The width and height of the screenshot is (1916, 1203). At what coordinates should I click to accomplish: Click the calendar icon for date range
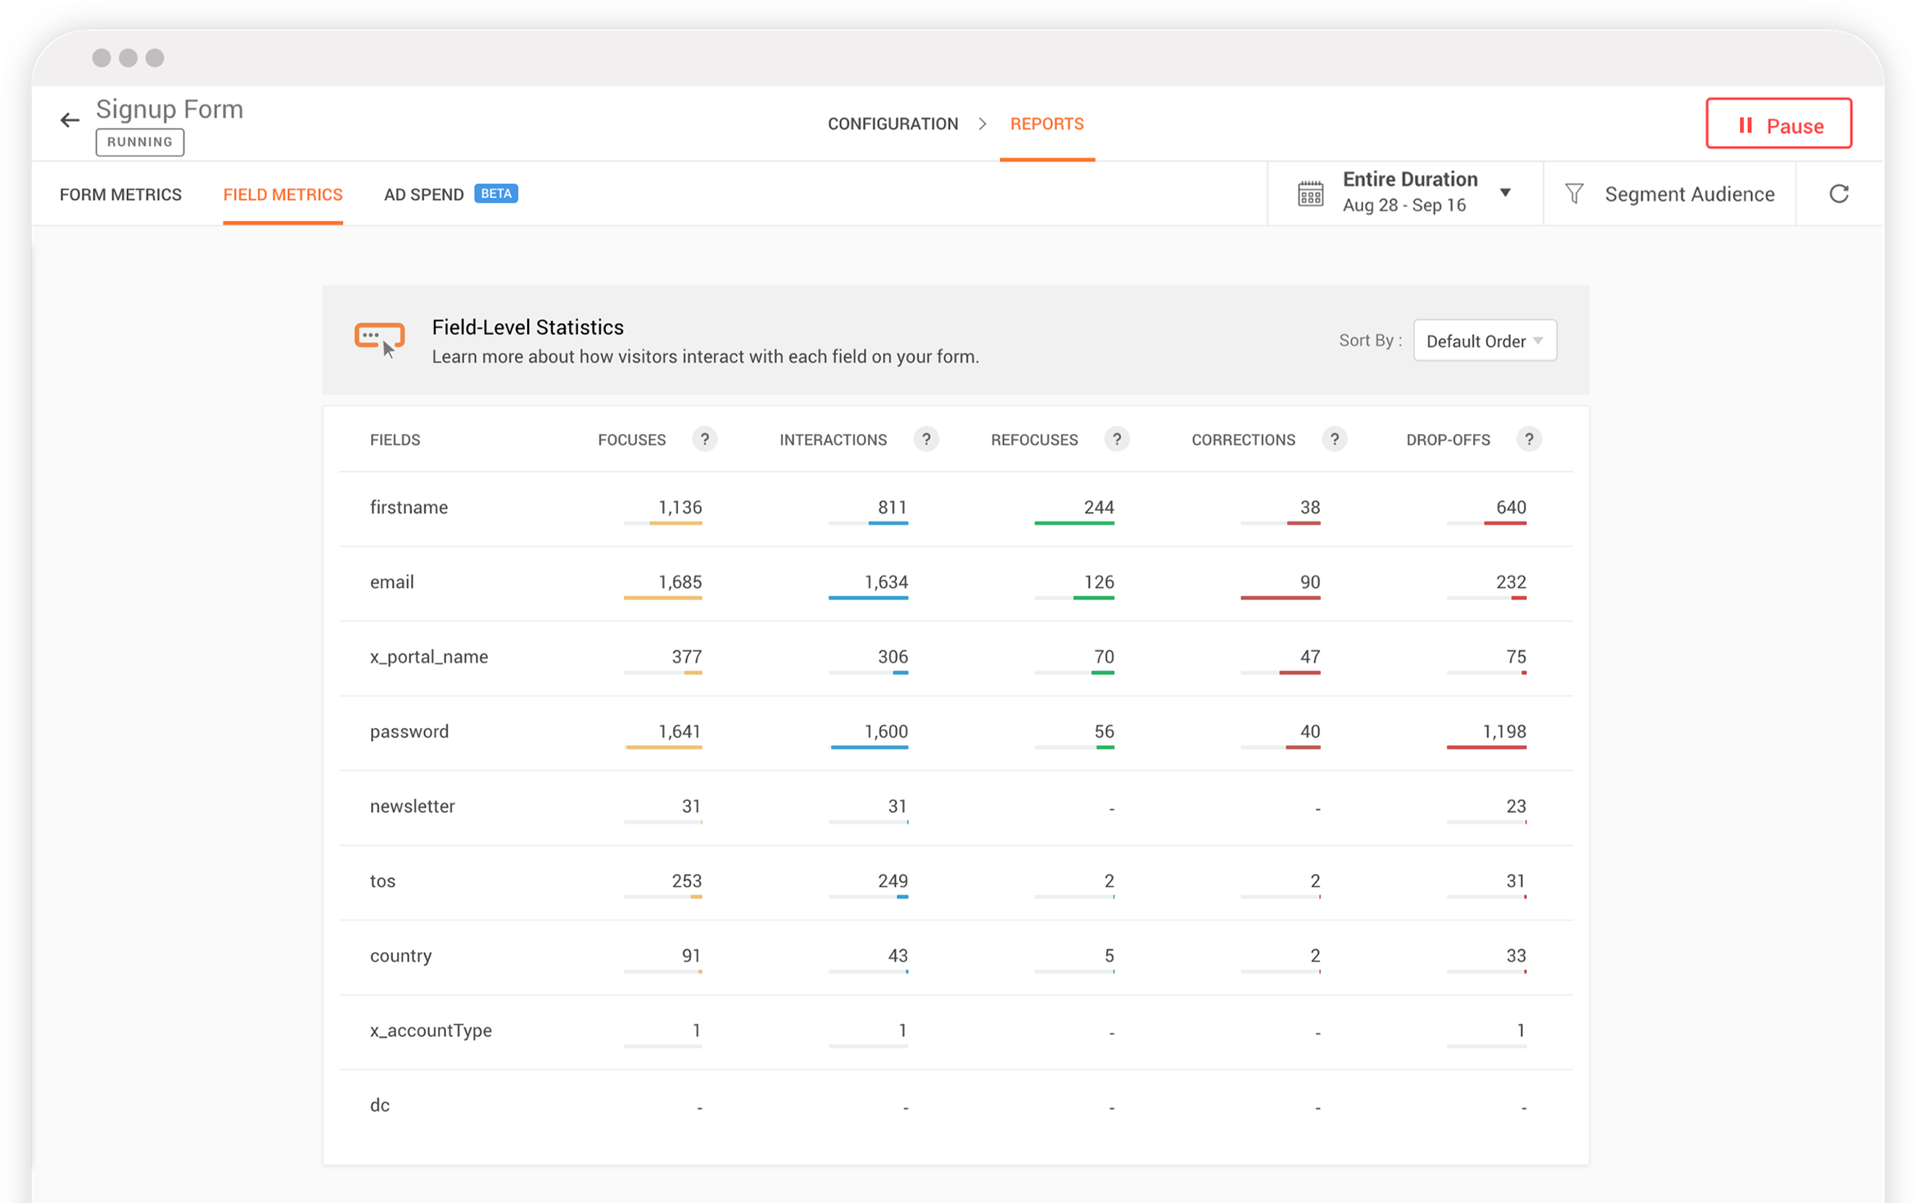[1309, 194]
